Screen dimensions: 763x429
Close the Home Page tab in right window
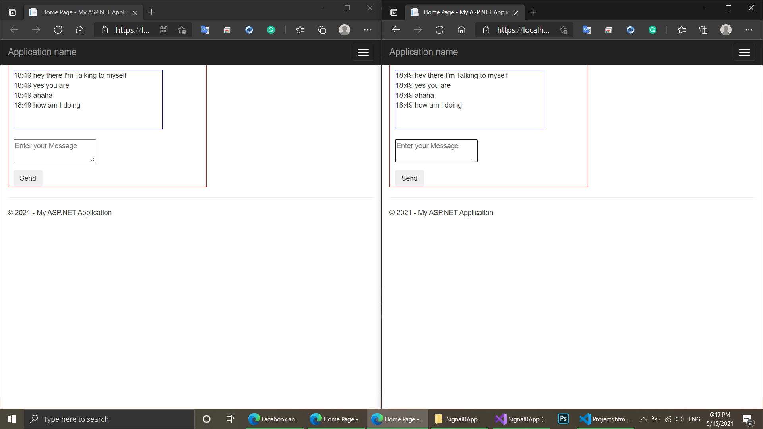pyautogui.click(x=516, y=13)
